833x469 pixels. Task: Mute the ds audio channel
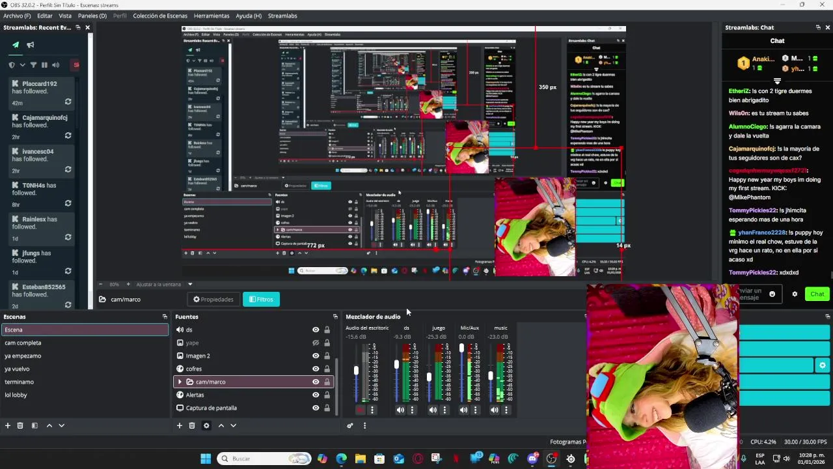coord(400,410)
